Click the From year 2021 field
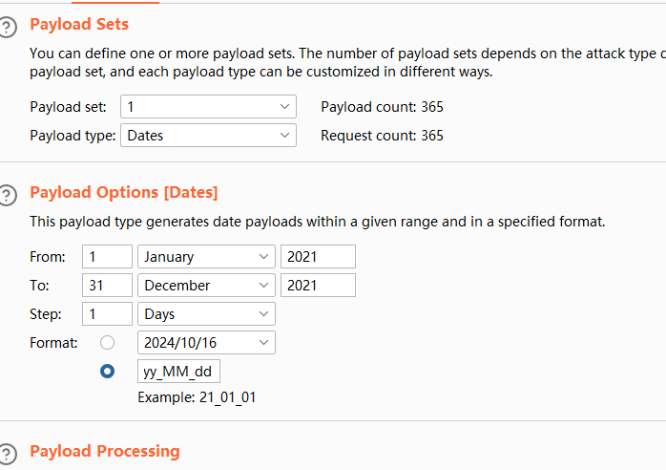The height and width of the screenshot is (470, 666). click(x=318, y=257)
